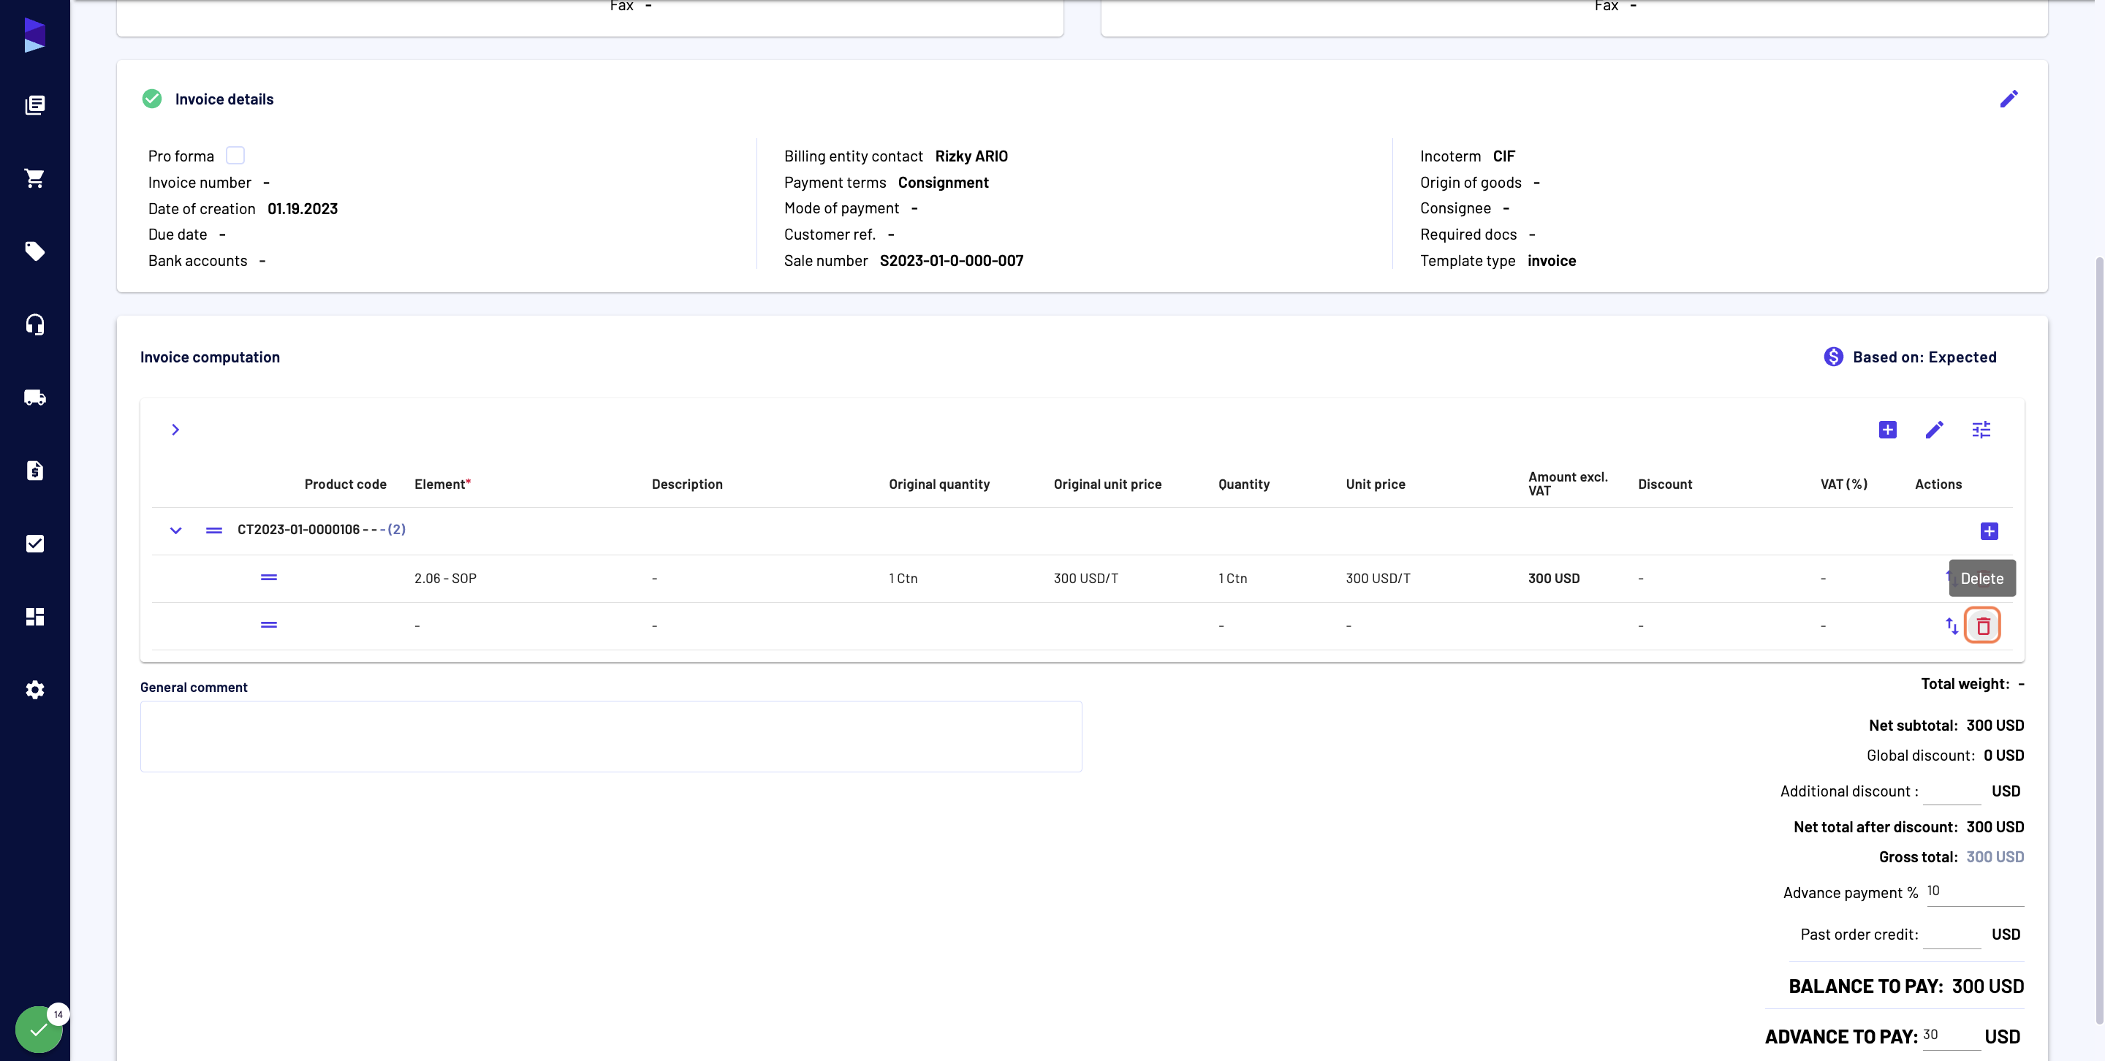Image resolution: width=2105 pixels, height=1061 pixels.
Task: Click the dollar icon beside Based on
Action: click(x=1833, y=357)
